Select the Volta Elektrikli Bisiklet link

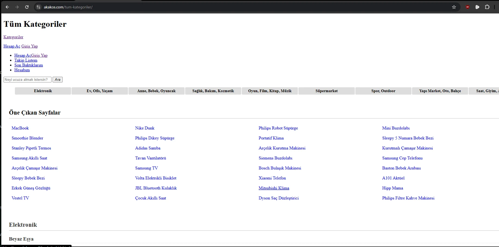point(156,178)
